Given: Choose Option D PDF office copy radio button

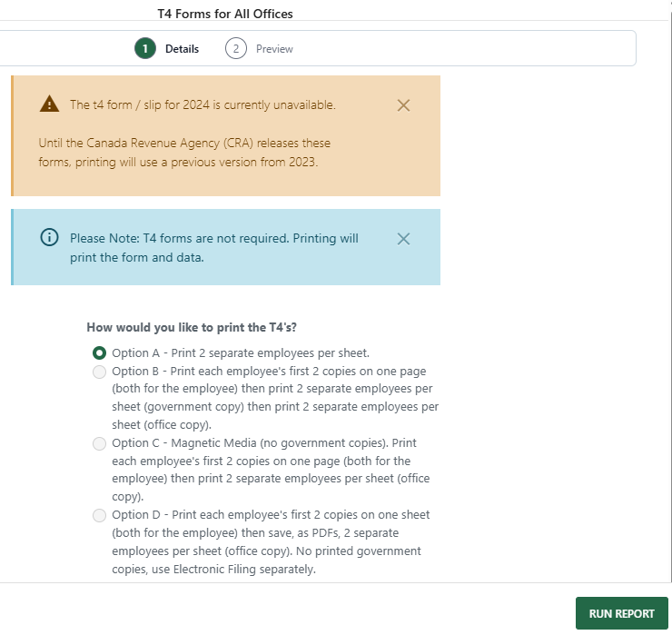Looking at the screenshot, I should (x=99, y=515).
